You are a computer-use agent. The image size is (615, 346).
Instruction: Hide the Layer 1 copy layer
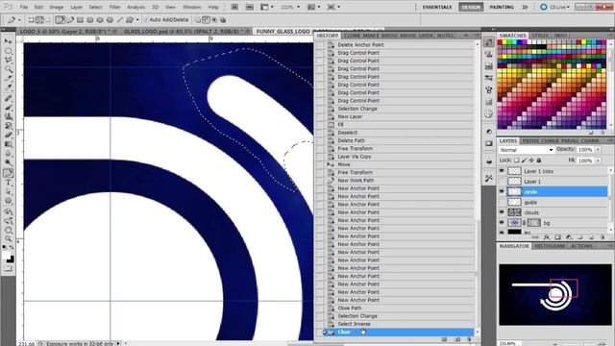(x=502, y=171)
